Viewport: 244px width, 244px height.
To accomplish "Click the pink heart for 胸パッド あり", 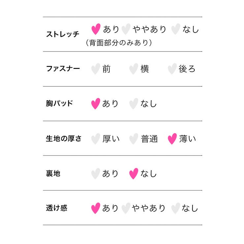I will (x=95, y=104).
